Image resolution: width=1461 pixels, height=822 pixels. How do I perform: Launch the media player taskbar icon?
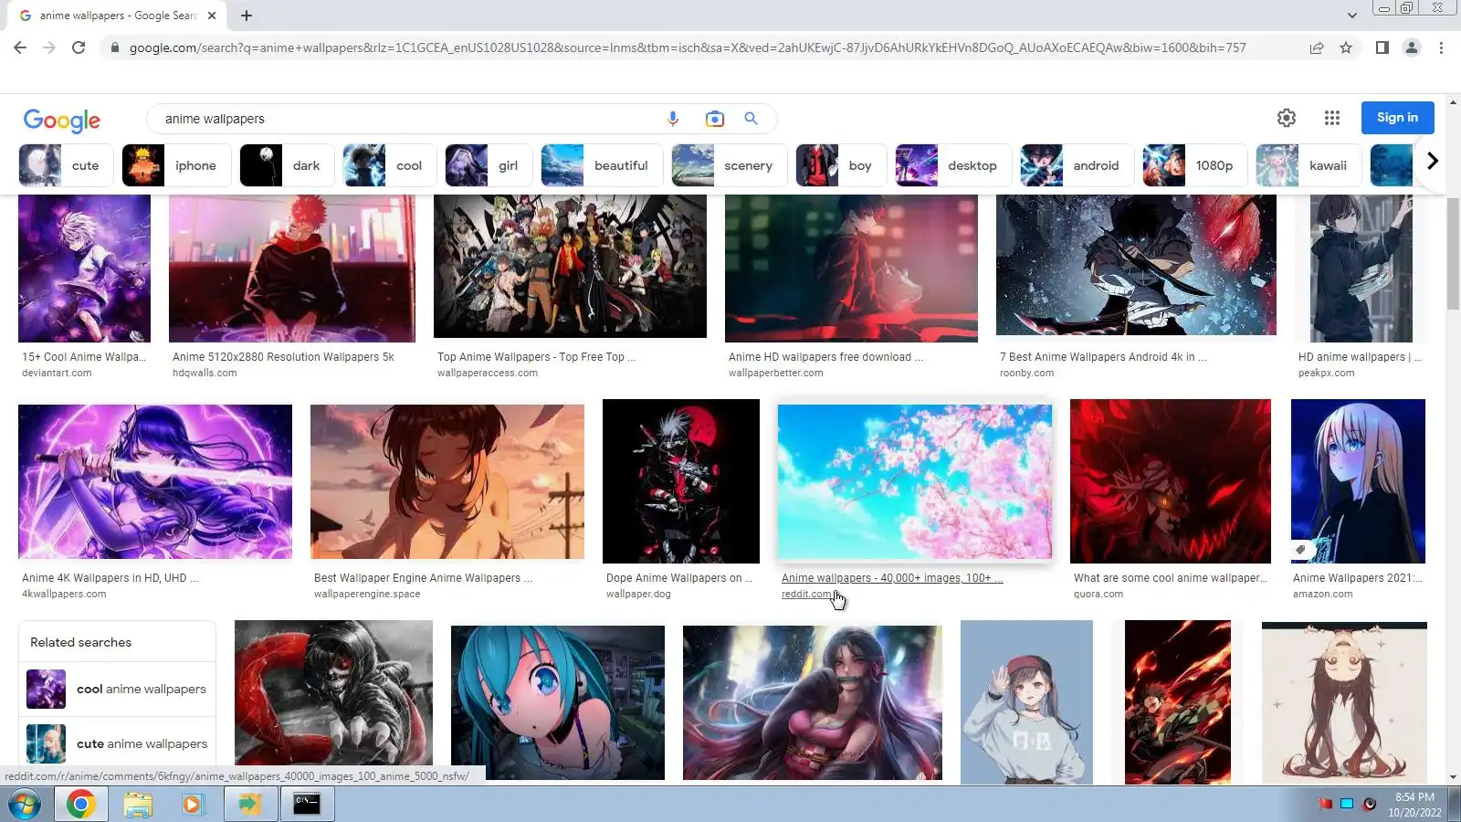[193, 804]
